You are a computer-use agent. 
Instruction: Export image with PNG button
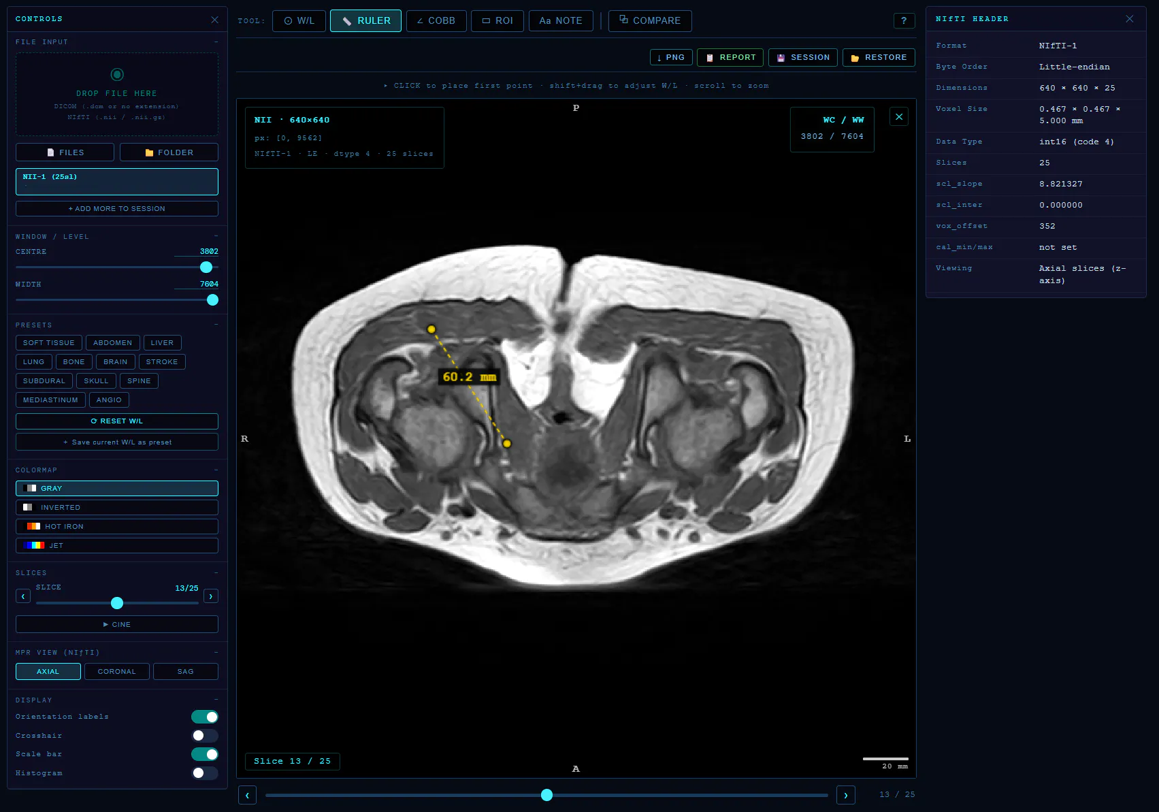pos(671,58)
